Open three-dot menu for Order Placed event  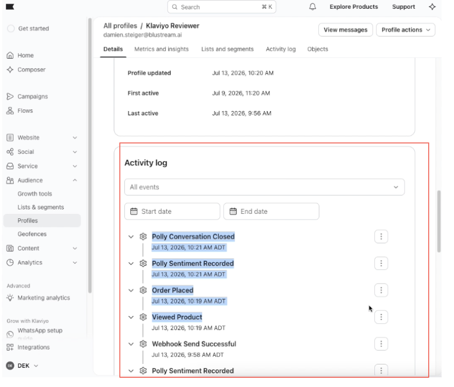coord(381,290)
